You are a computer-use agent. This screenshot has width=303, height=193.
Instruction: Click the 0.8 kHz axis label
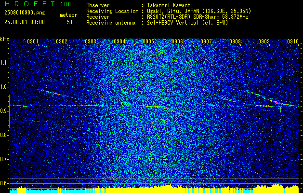[x=4, y=135]
